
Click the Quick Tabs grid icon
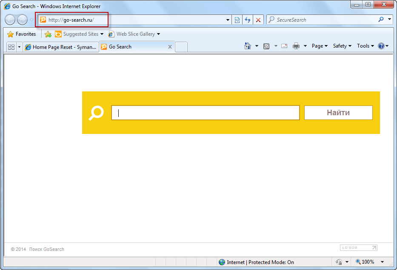click(x=11, y=47)
